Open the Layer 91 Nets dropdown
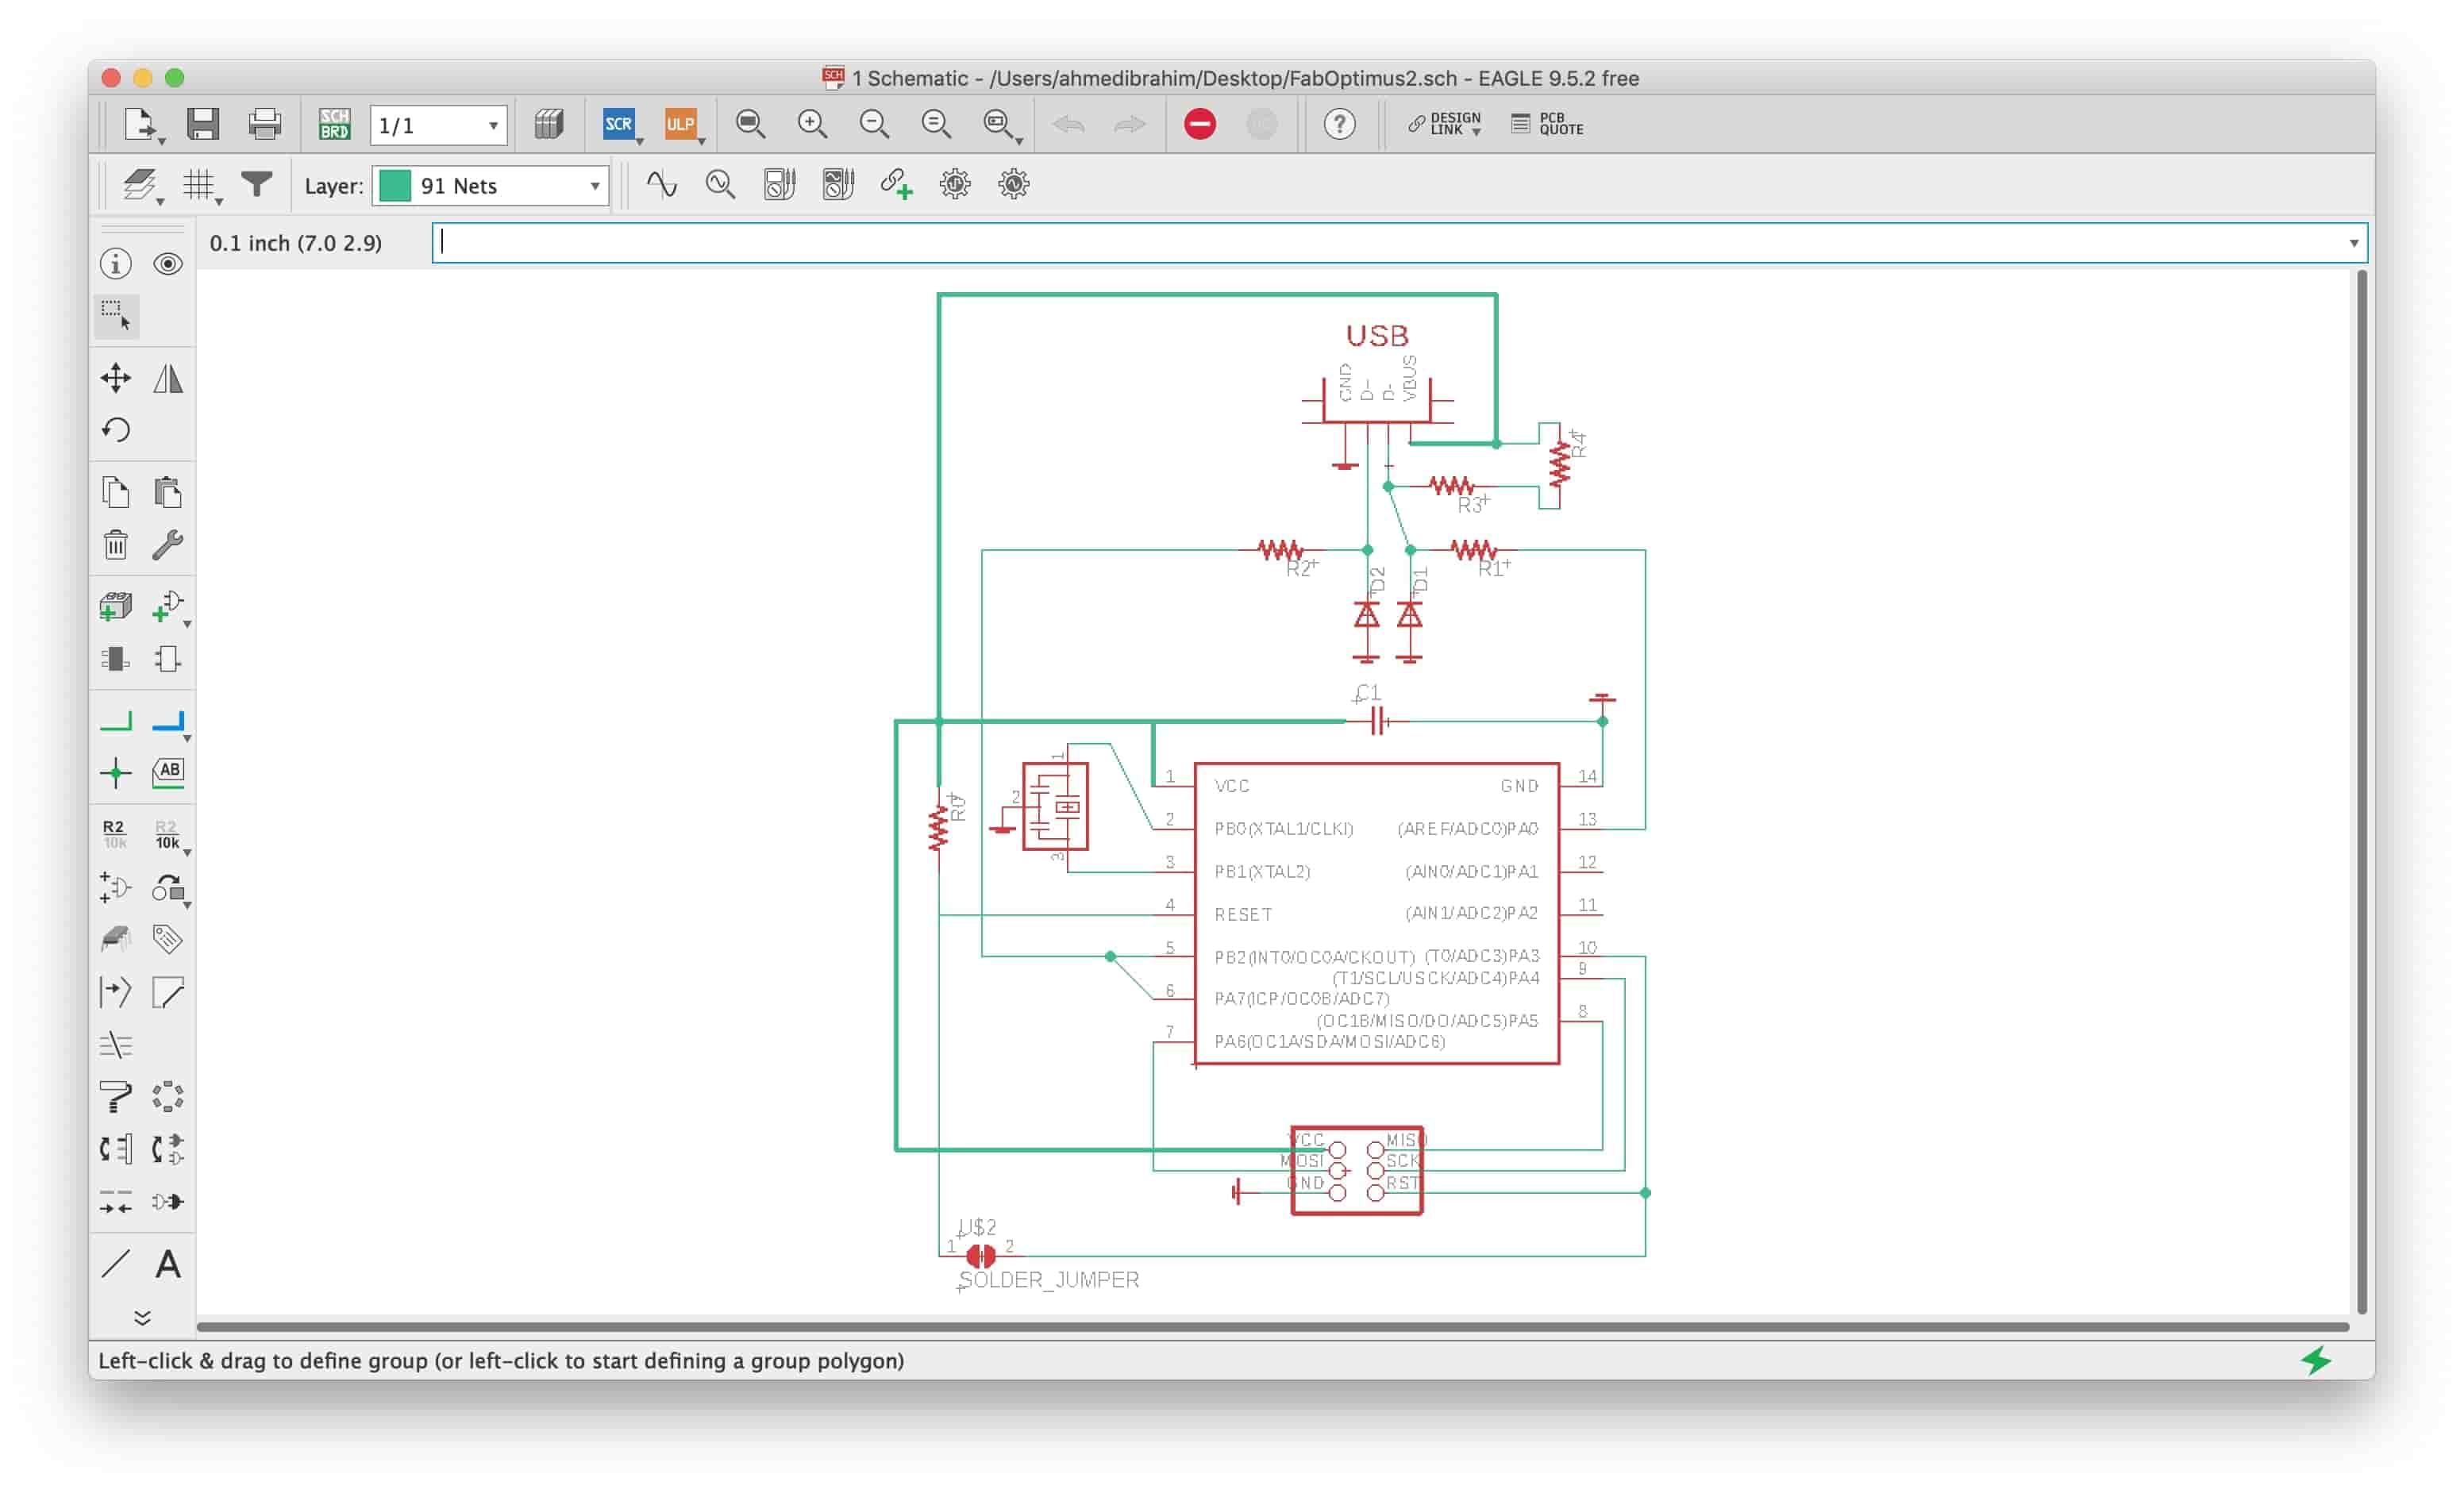The image size is (2464, 1497). (490, 186)
